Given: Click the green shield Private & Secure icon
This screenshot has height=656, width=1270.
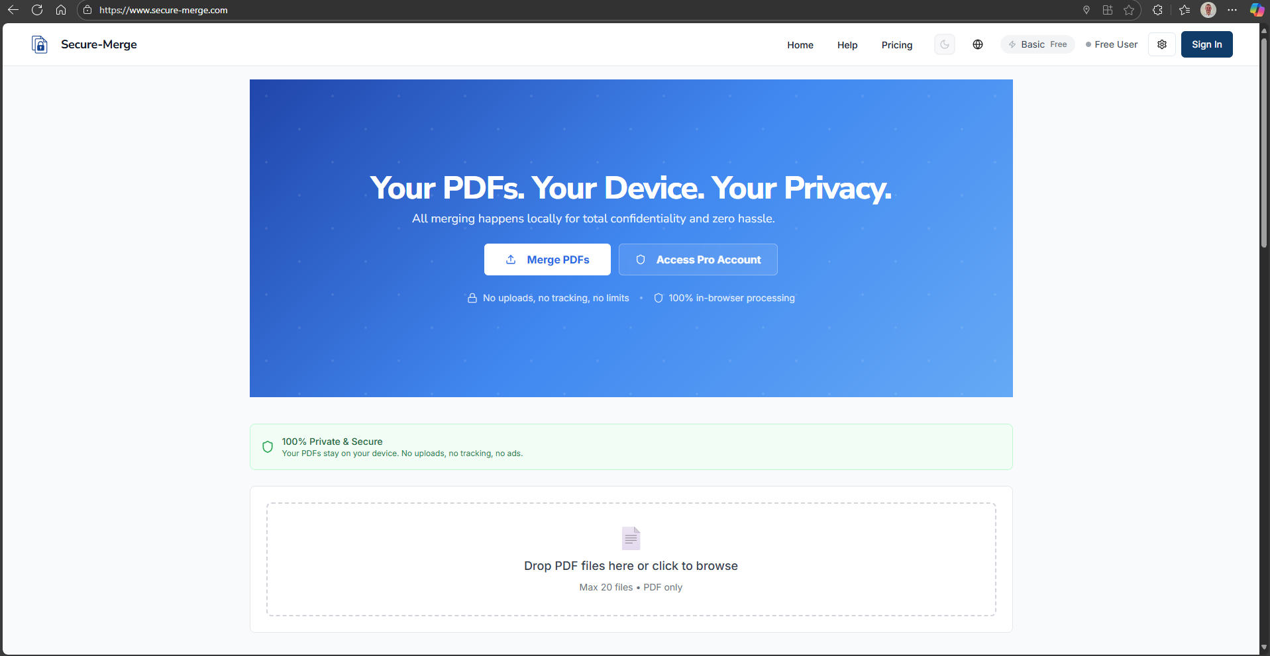Looking at the screenshot, I should click(268, 447).
